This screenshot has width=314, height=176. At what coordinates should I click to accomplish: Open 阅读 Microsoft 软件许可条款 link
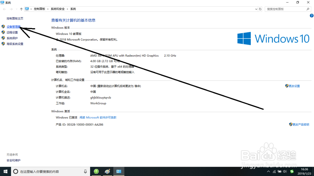point(98,117)
